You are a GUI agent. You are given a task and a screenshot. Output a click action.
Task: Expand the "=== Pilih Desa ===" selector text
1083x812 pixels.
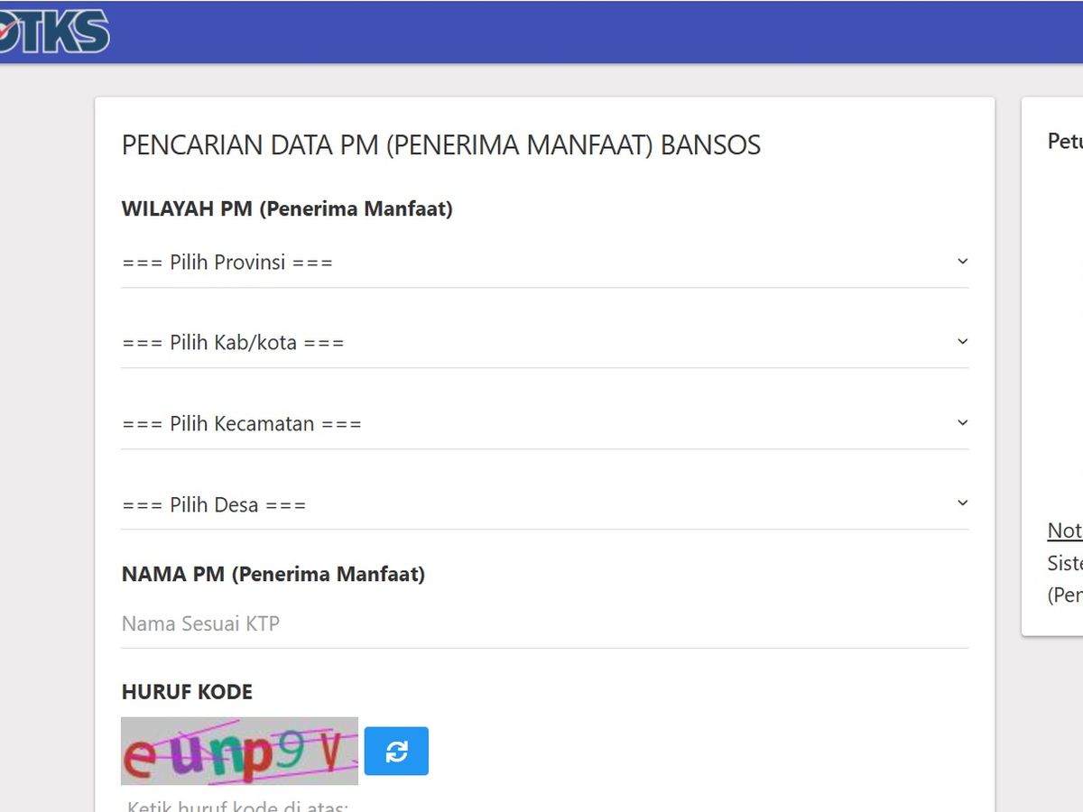coord(214,505)
